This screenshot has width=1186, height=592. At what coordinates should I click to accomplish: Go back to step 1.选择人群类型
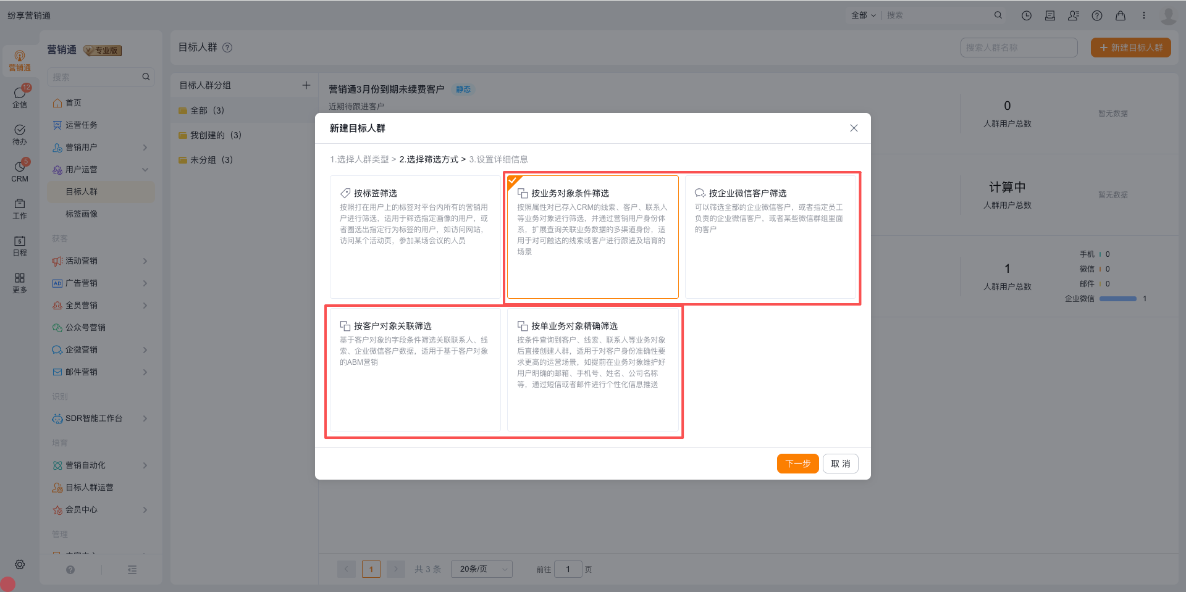(359, 159)
